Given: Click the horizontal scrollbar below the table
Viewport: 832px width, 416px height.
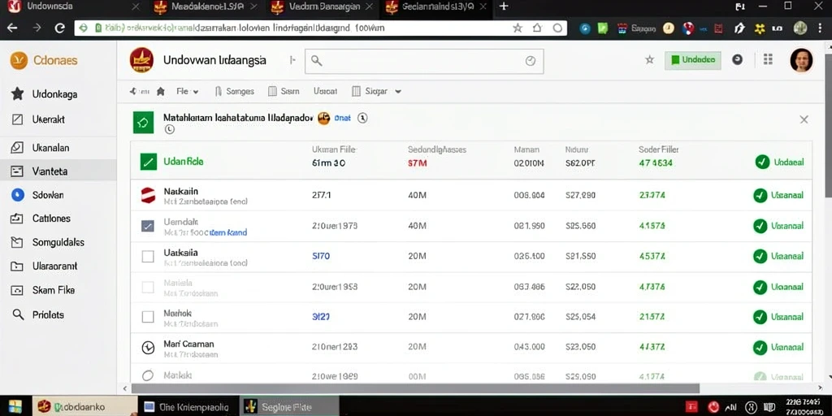Looking at the screenshot, I should click(415, 388).
